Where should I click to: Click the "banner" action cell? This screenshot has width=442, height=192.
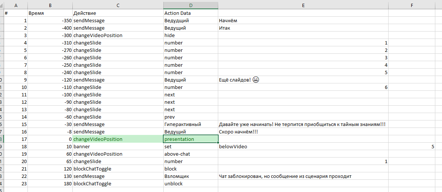click(x=118, y=147)
